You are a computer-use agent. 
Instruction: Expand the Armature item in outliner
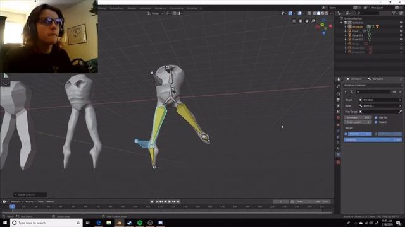click(346, 26)
